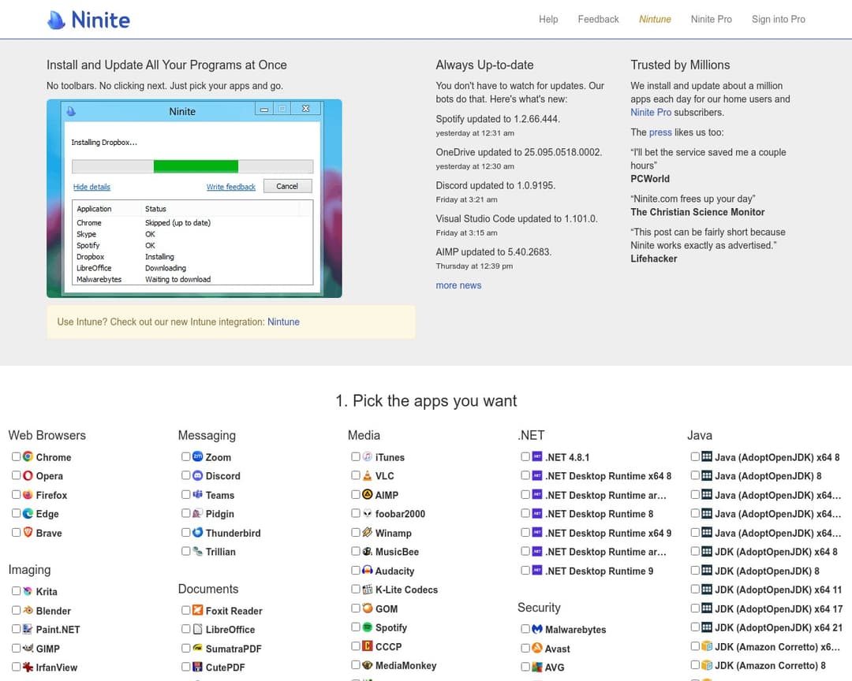This screenshot has height=681, width=852.
Task: Click the Opera app icon
Action: point(28,476)
